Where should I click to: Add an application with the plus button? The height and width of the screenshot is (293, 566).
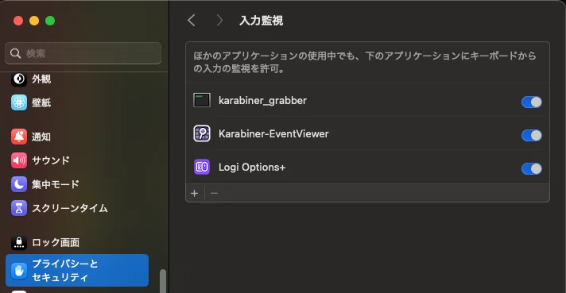pyautogui.click(x=195, y=193)
